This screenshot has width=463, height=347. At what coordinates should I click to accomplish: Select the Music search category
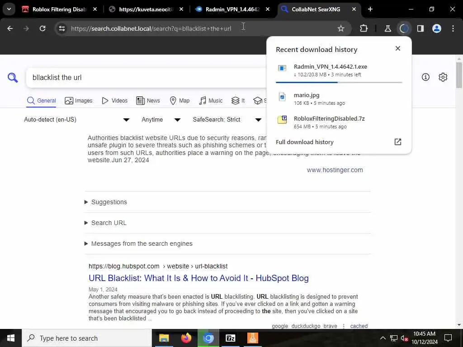(211, 101)
